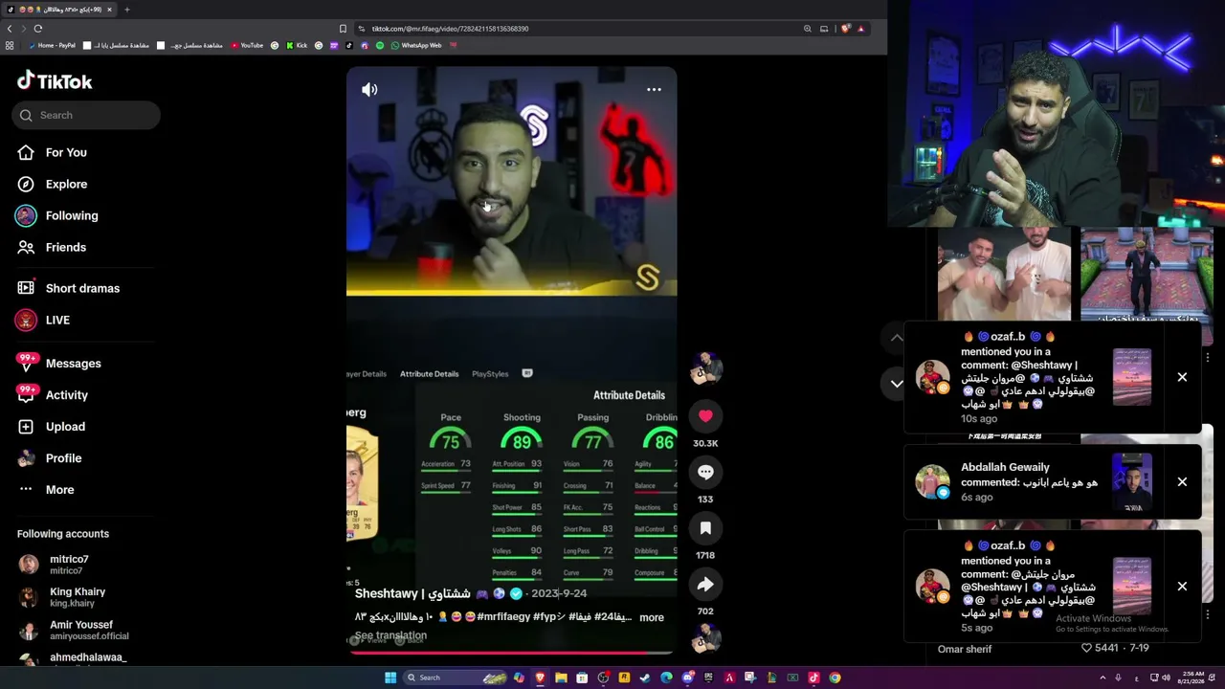Click the TikTok URL address bar
The image size is (1225, 689).
[x=574, y=29]
